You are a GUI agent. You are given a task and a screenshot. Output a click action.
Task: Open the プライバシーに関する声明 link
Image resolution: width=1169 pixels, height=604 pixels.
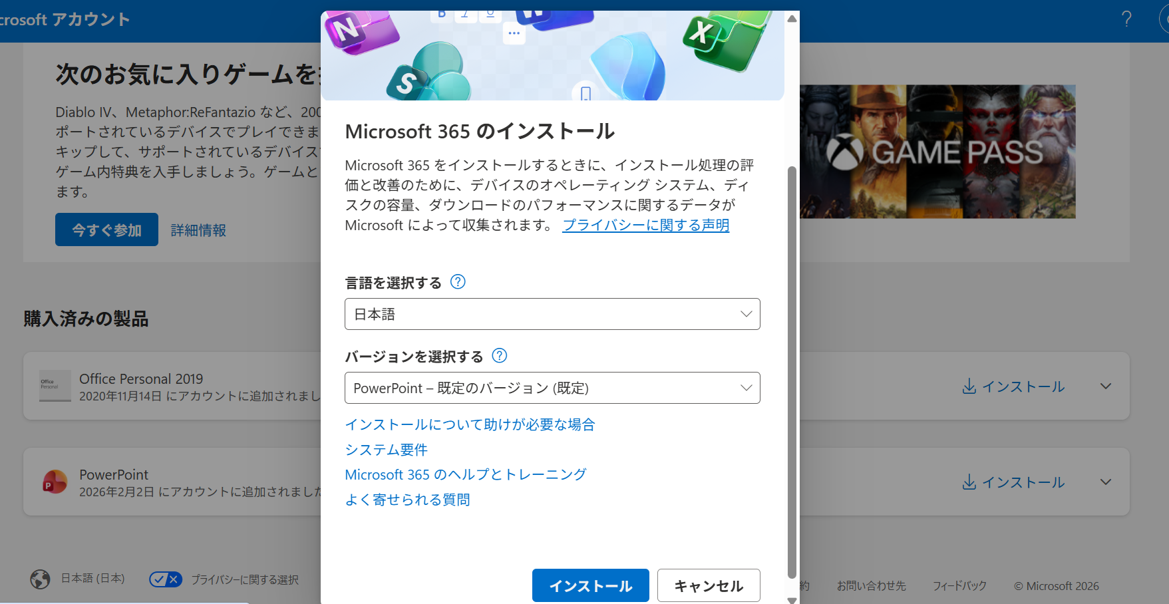645,225
